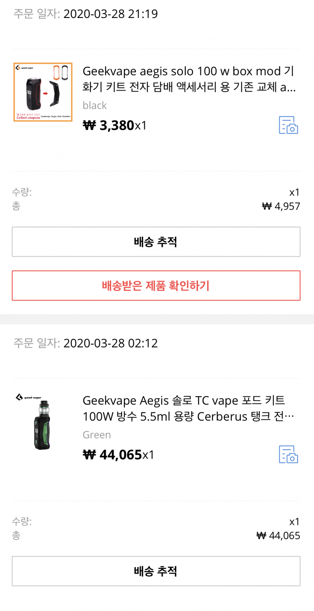Viewport: 314px width, 611px height.
Task: Open the Geekvape aegis solo 100 w box mod title
Action: [189, 79]
